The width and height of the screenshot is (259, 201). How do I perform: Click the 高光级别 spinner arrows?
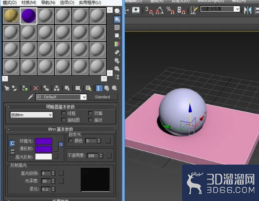pos(53,173)
